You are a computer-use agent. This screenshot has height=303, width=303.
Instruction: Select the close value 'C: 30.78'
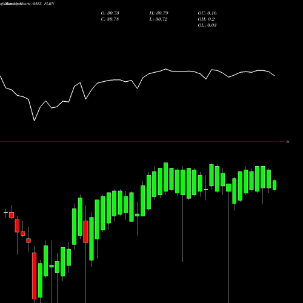(110, 19)
